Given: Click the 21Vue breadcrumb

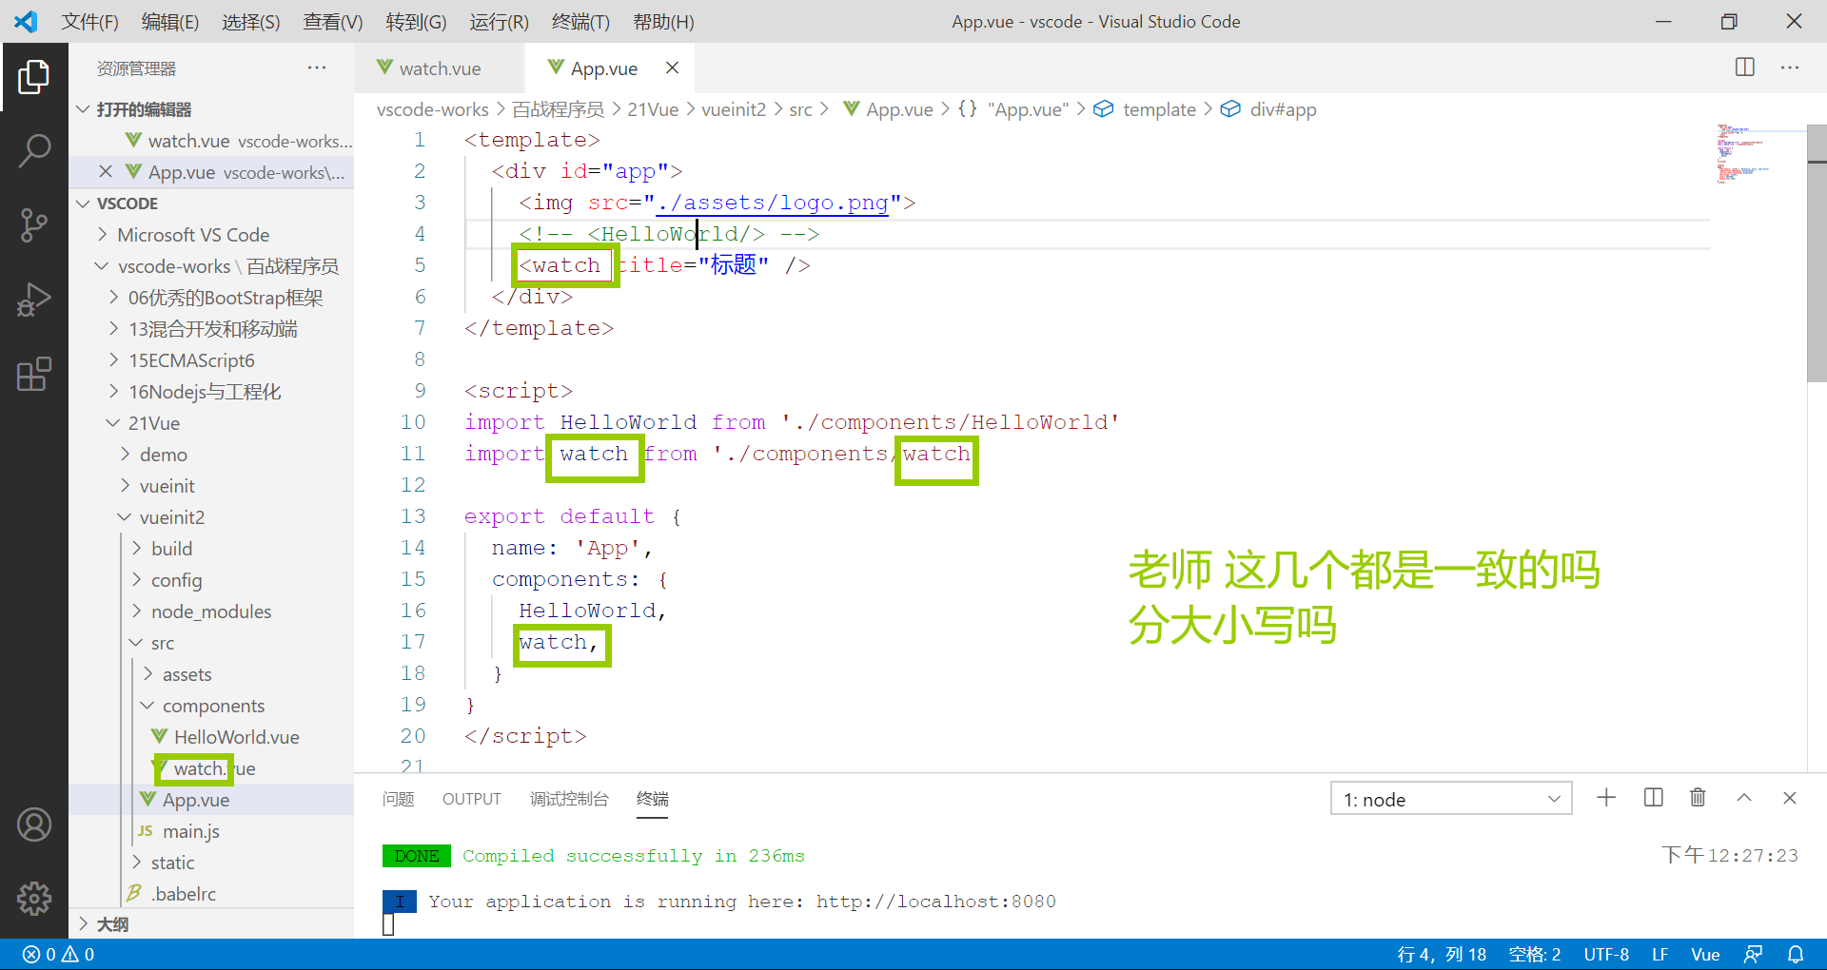Looking at the screenshot, I should pyautogui.click(x=653, y=109).
